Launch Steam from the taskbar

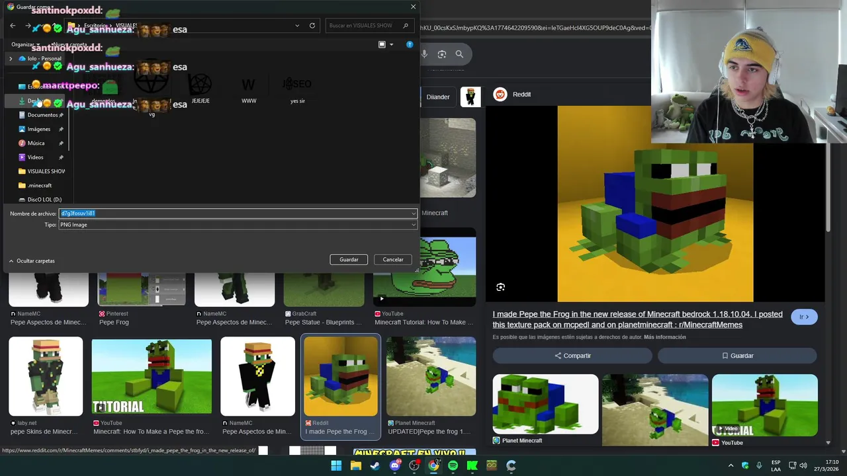pyautogui.click(x=375, y=465)
